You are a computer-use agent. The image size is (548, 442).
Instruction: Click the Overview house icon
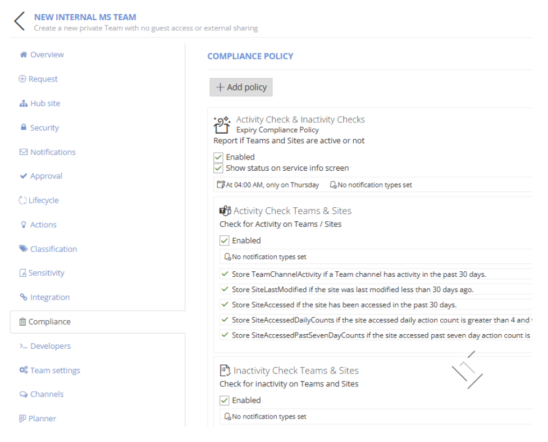[x=24, y=54]
